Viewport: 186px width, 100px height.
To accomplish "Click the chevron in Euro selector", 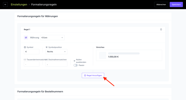I will coord(62,37).
